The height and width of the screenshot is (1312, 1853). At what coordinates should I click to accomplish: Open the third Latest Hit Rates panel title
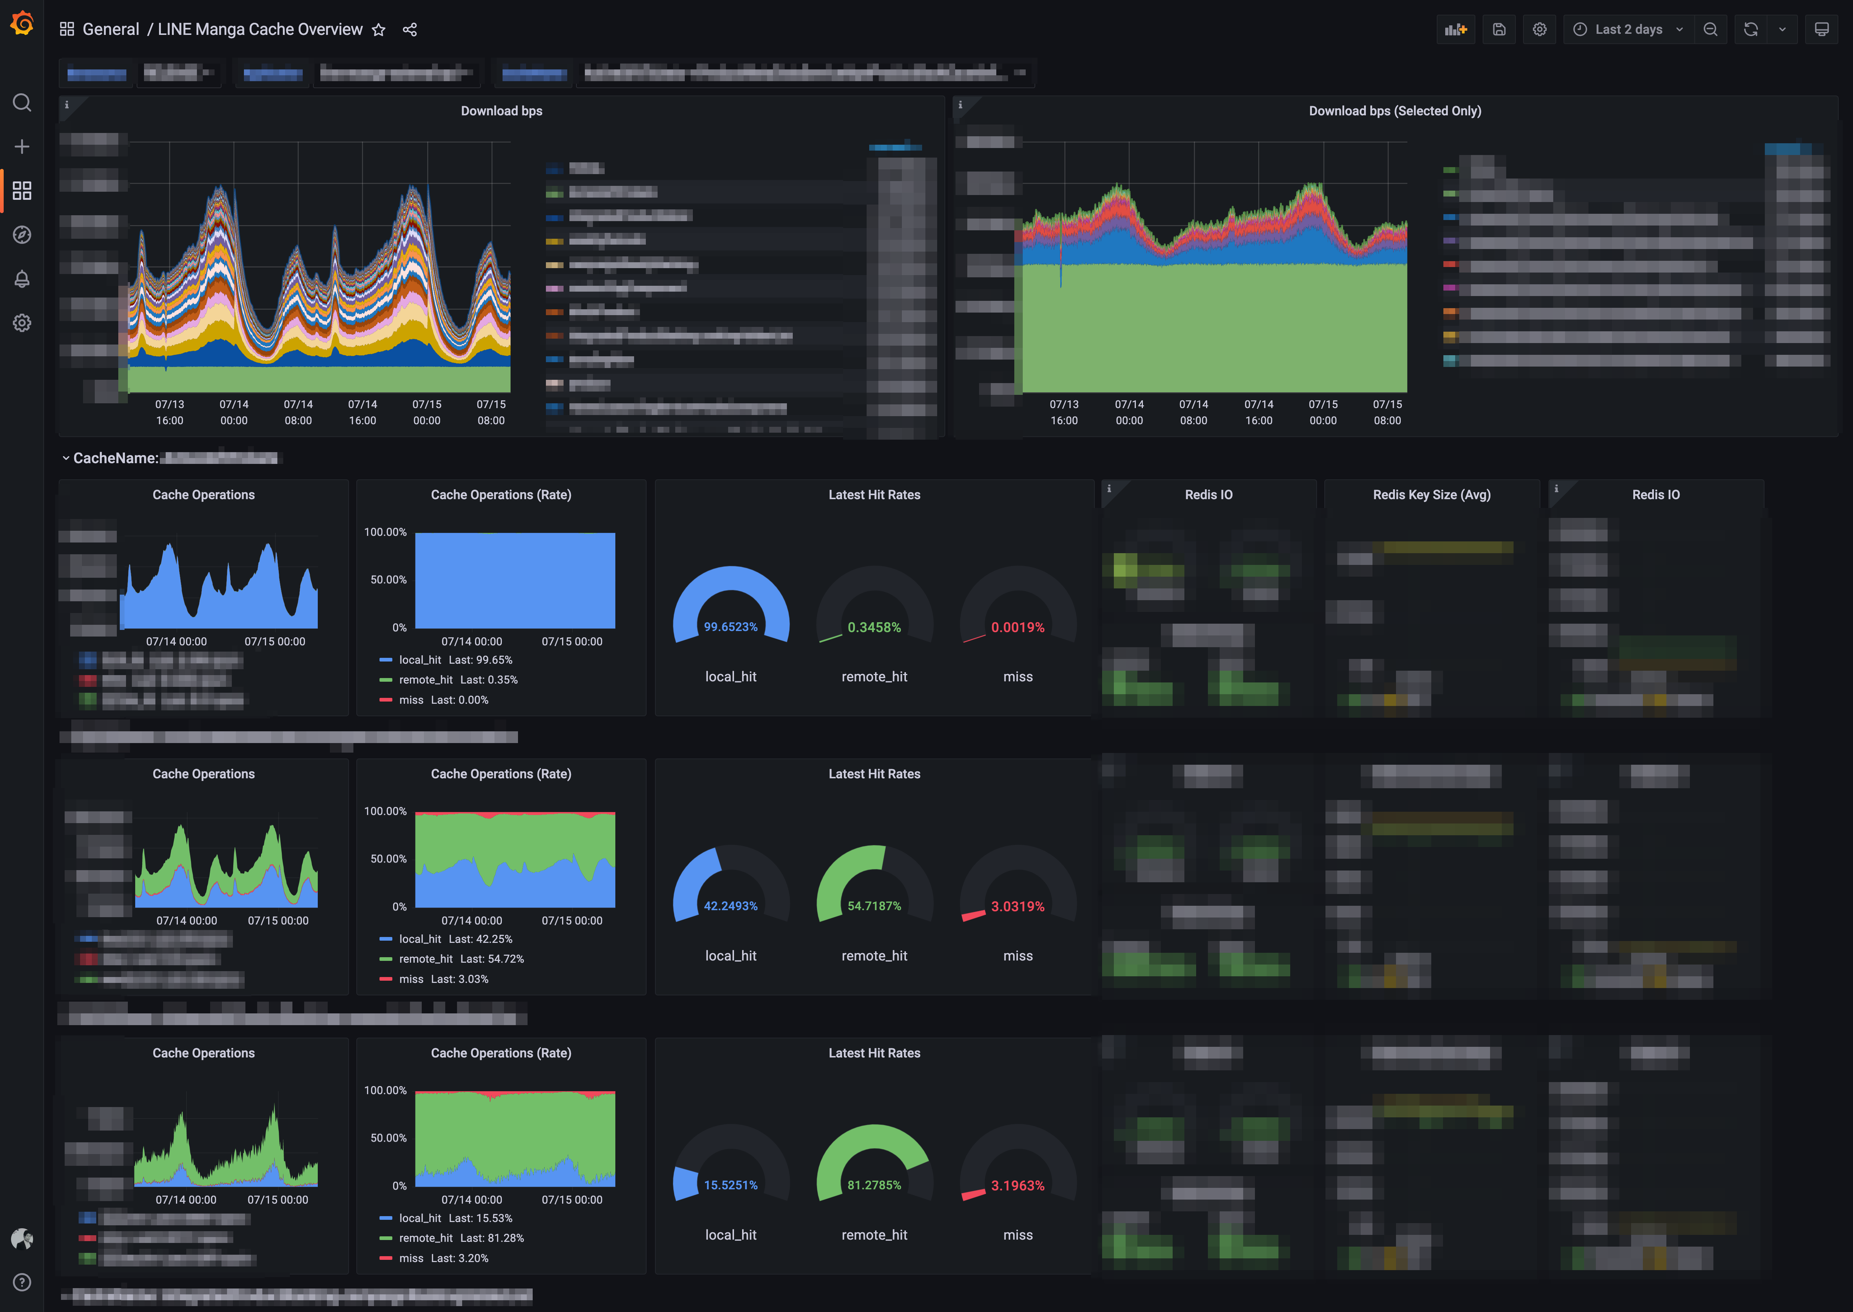[874, 1053]
